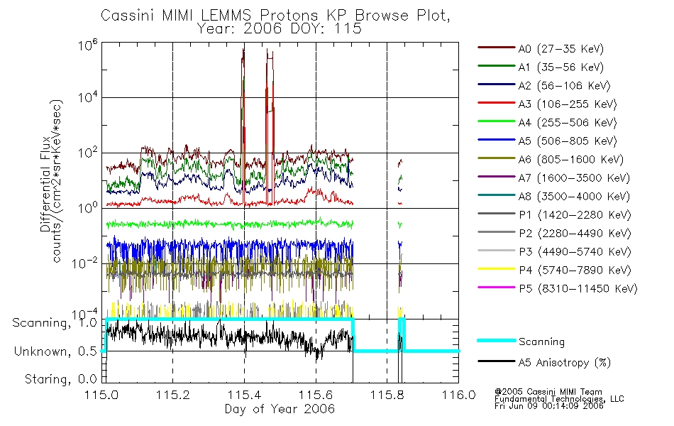Click the 10^4 y-axis tick label

point(88,97)
